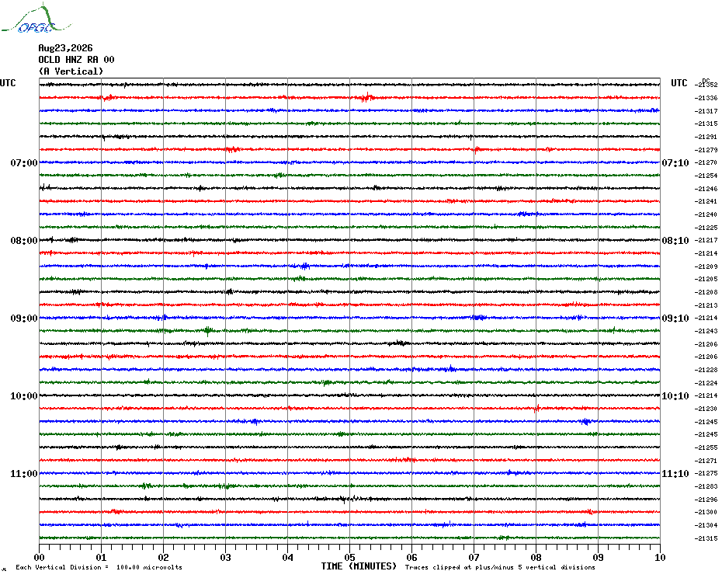722x578 pixels.
Task: Click the 01 minute tick label
Action: pos(101,557)
